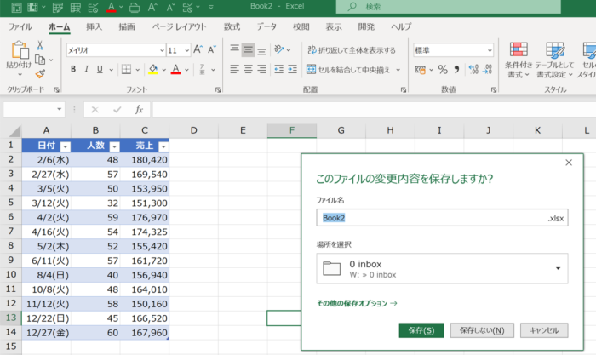Align text to top

click(x=234, y=49)
